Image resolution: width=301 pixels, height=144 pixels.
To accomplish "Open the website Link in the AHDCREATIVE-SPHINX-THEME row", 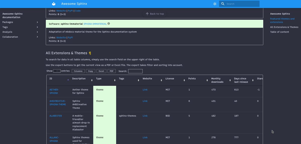I will [145, 101].
